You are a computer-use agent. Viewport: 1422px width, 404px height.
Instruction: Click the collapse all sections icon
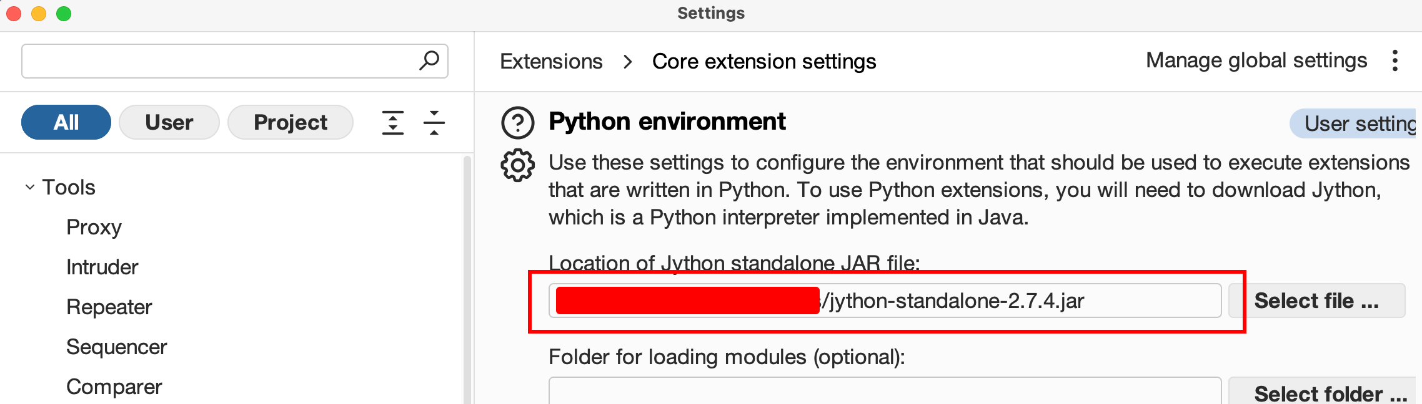(434, 122)
